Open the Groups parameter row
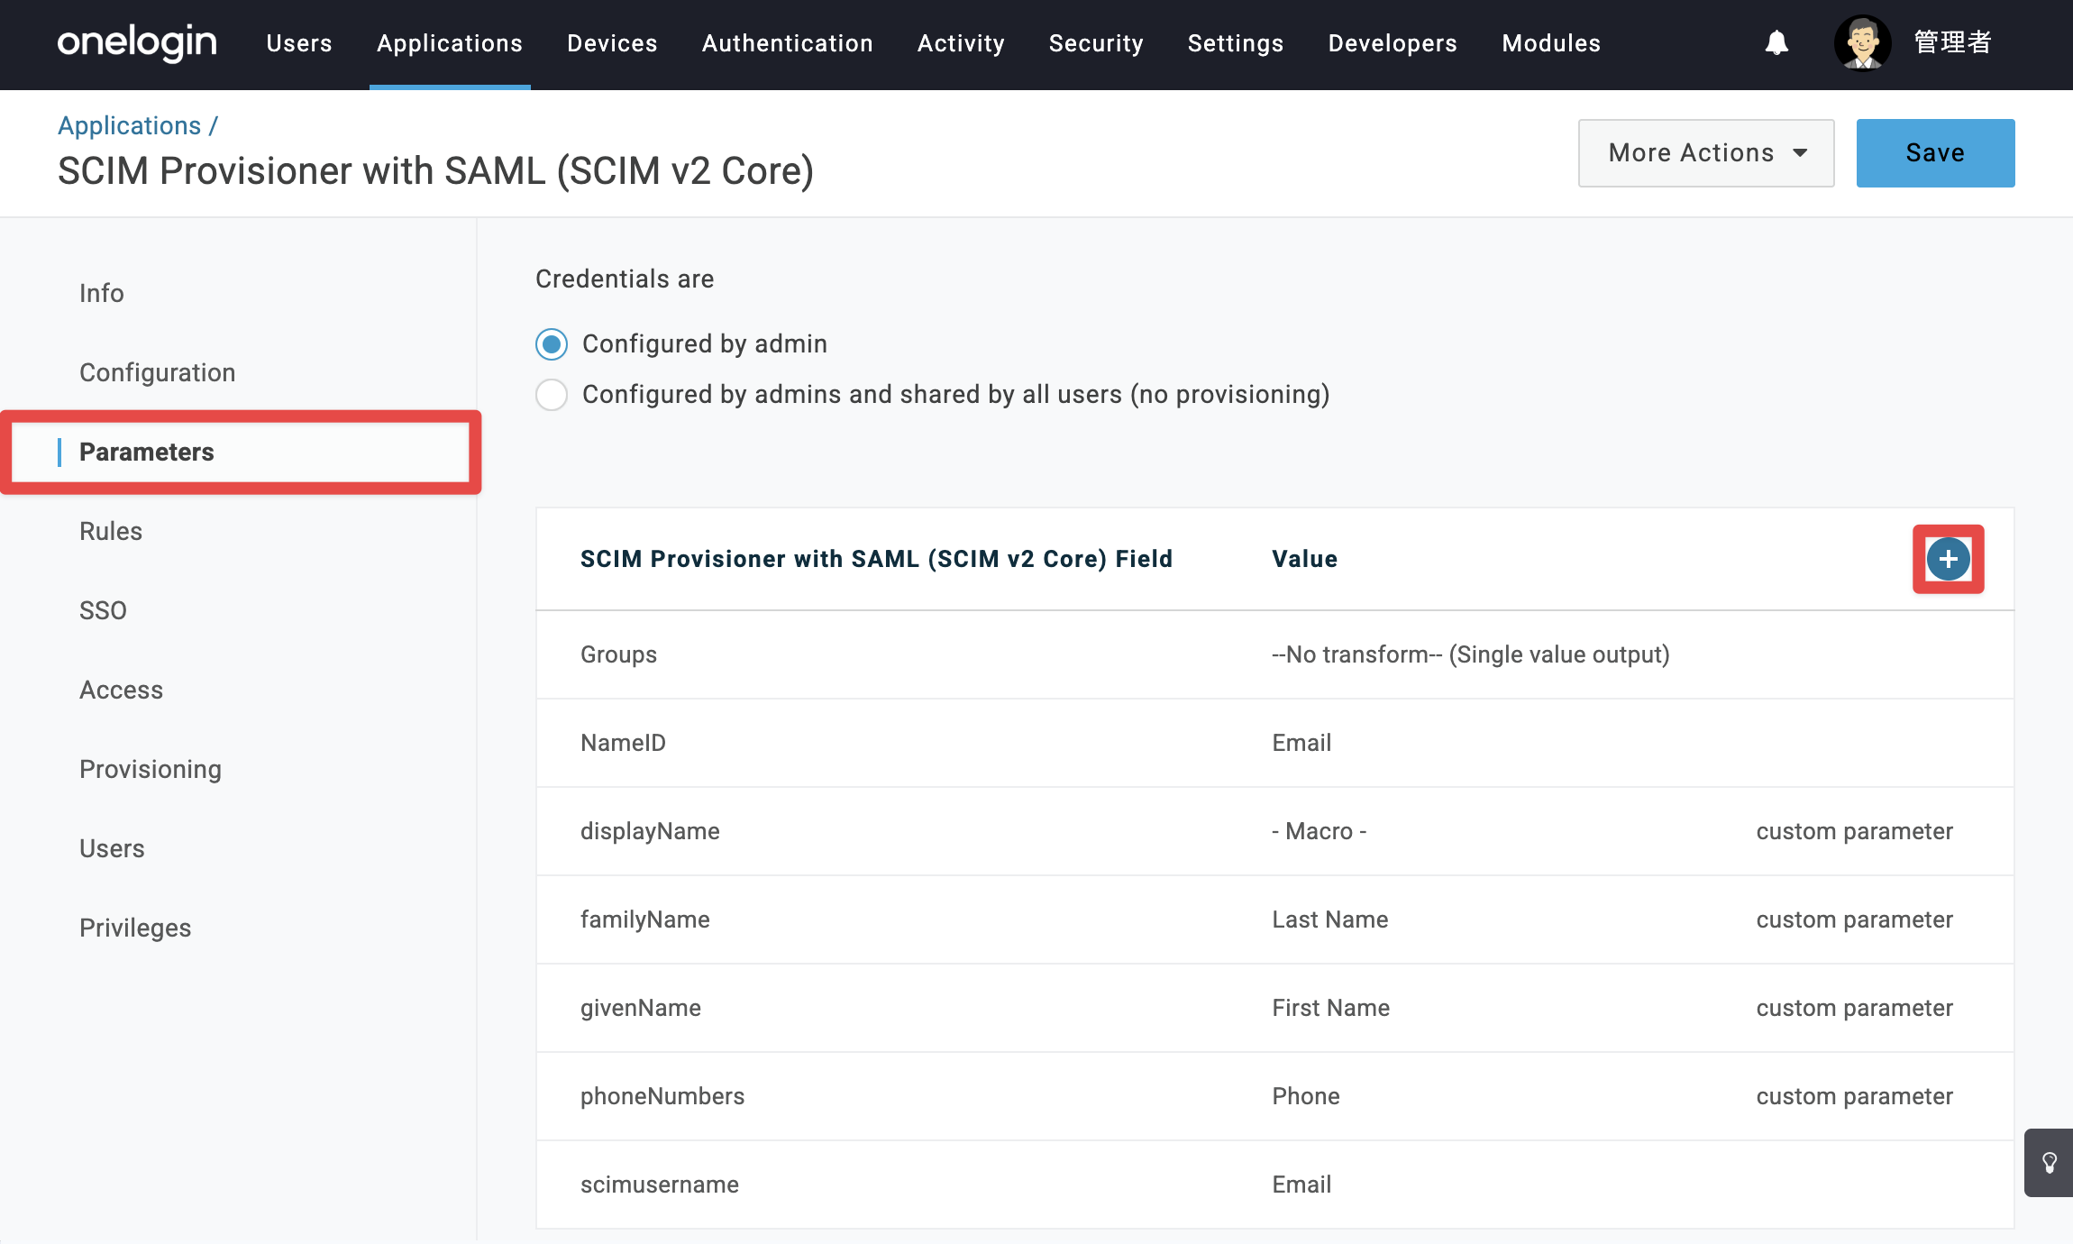Screen dimensions: 2073x1244 point(1274,654)
